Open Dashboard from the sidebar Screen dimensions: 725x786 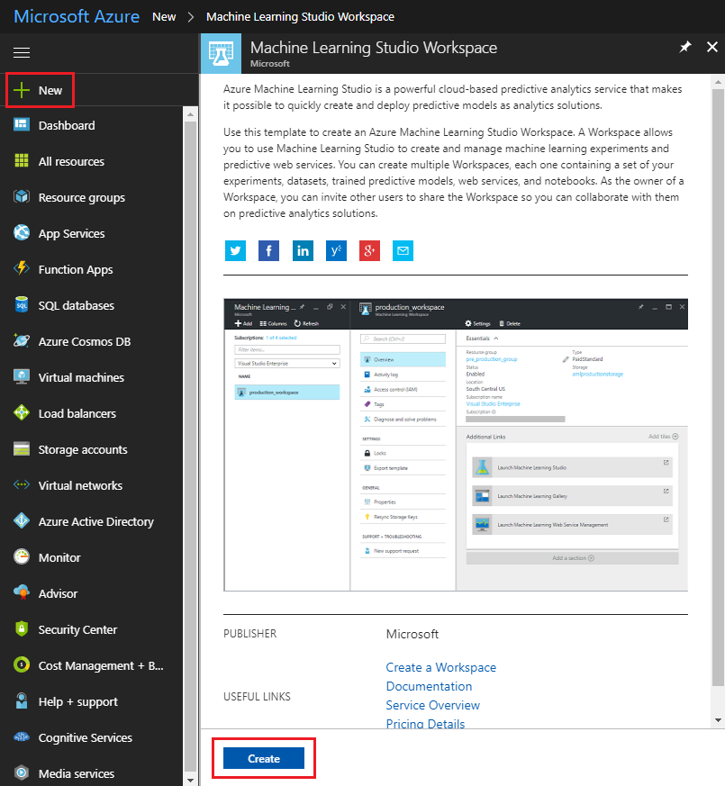pos(68,125)
